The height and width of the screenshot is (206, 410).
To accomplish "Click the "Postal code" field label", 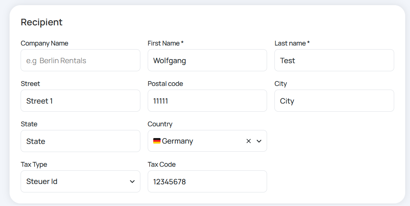I will (x=165, y=84).
